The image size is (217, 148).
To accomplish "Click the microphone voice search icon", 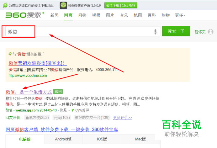I will tap(156, 32).
